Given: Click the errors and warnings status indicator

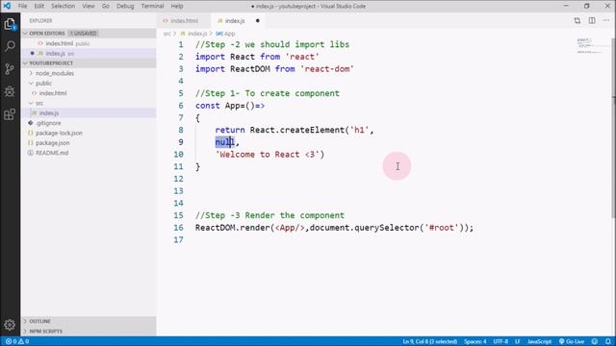Looking at the screenshot, I should pos(17,341).
